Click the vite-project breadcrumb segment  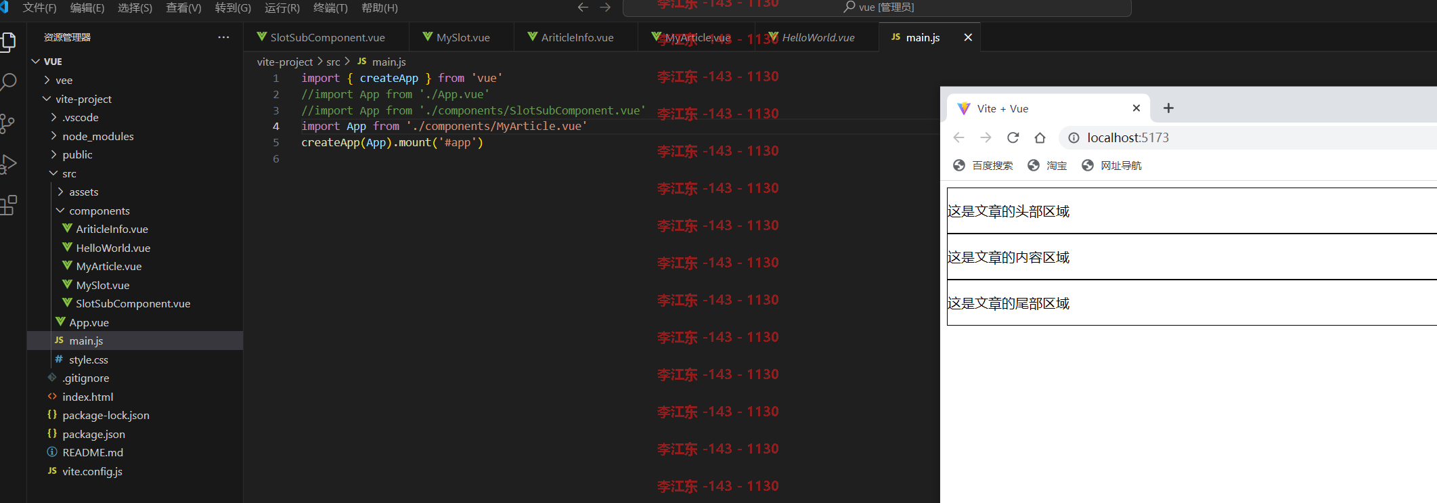(285, 62)
